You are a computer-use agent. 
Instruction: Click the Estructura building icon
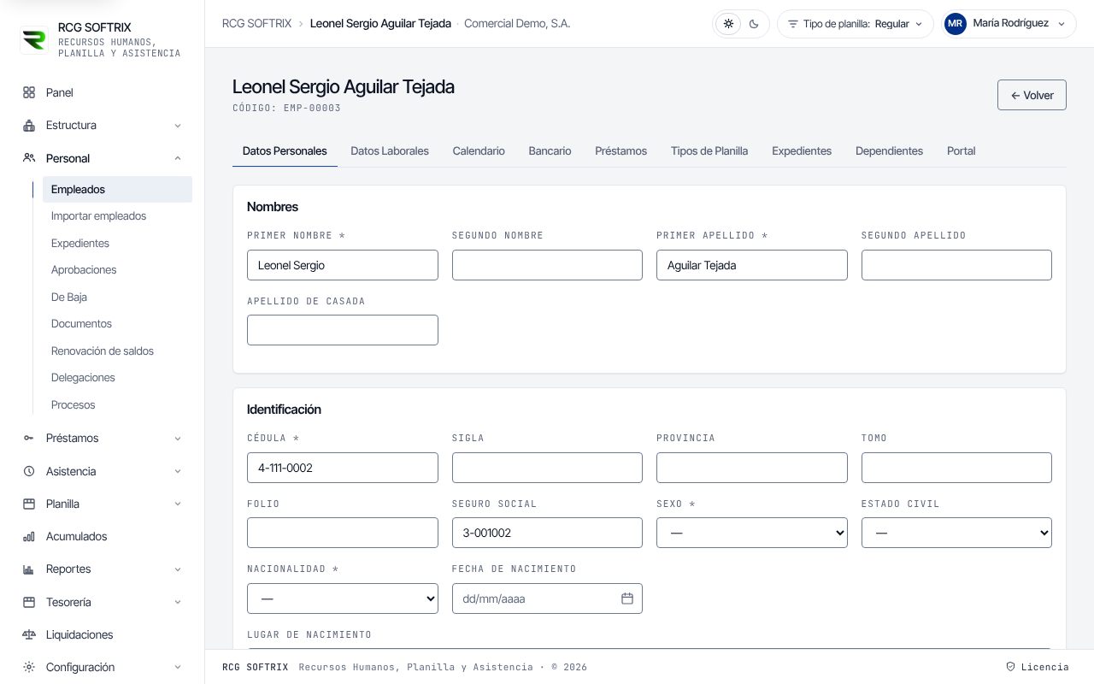coord(29,125)
